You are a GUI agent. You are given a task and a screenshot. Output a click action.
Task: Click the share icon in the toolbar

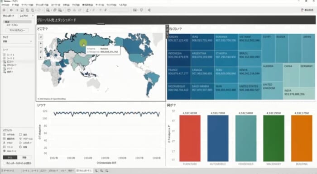coord(149,10)
